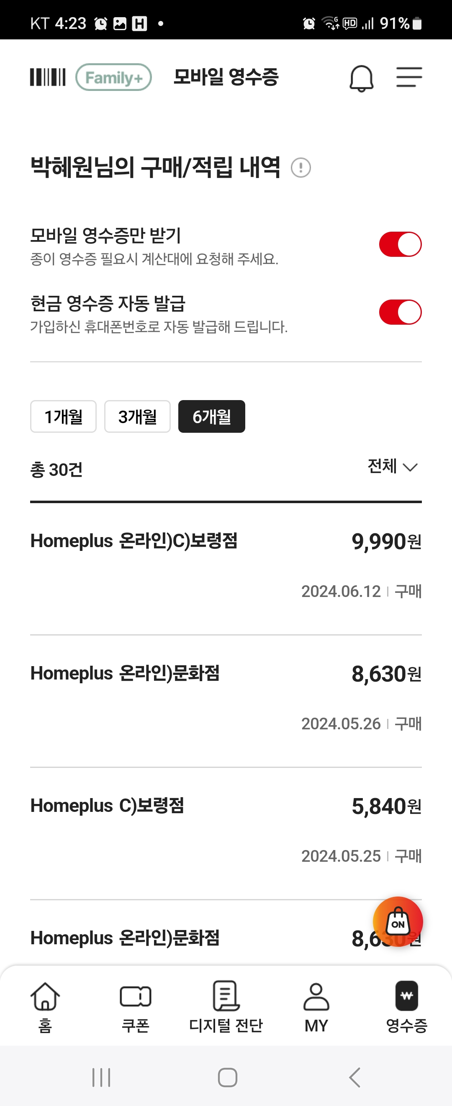Tap Android back navigation button
The height and width of the screenshot is (1106, 452).
pos(354,1077)
